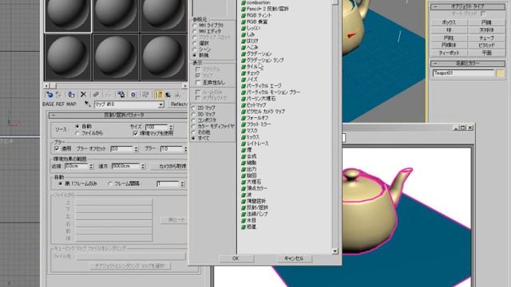The height and width of the screenshot is (287, 511).
Task: Open Material Effects Channel 0 icon
Action: tap(133, 94)
